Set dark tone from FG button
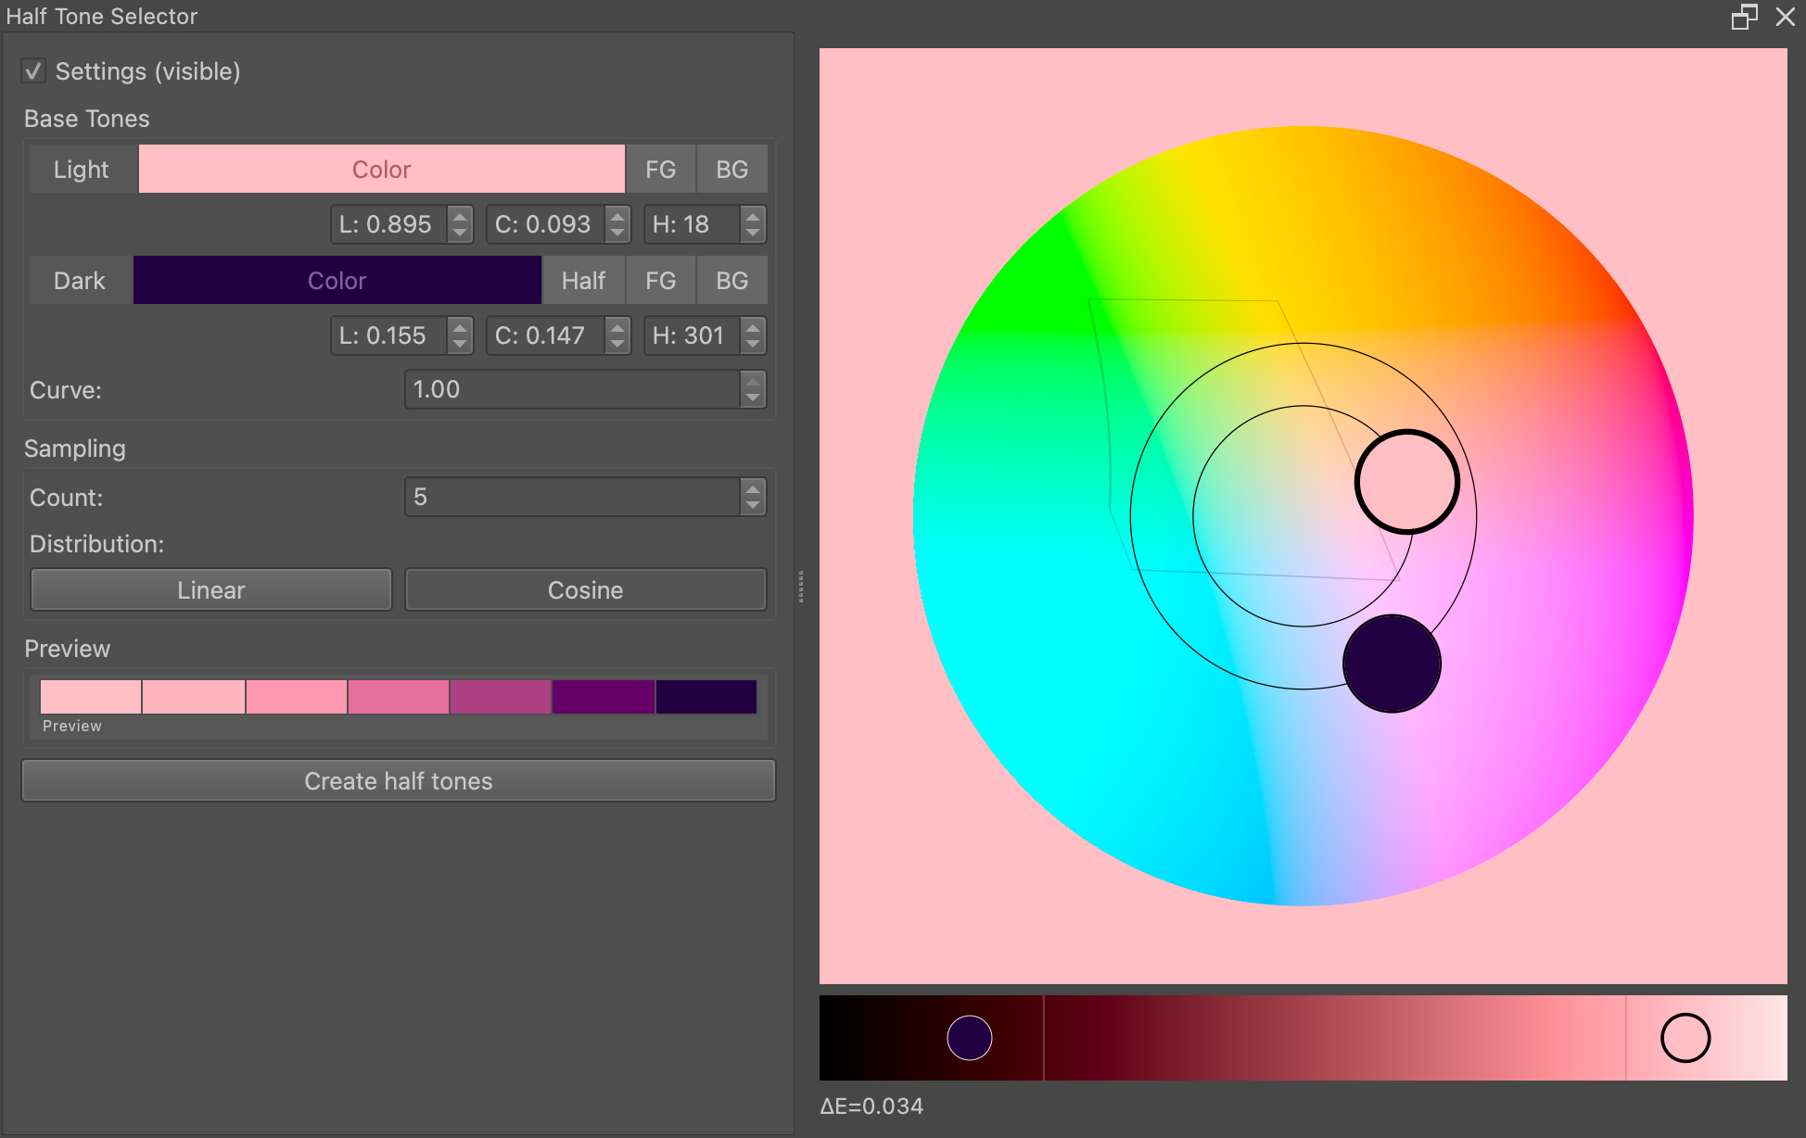The image size is (1806, 1138). [x=660, y=280]
